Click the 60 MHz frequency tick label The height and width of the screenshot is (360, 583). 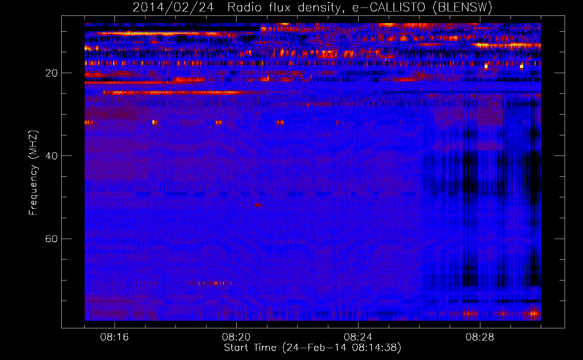52,239
